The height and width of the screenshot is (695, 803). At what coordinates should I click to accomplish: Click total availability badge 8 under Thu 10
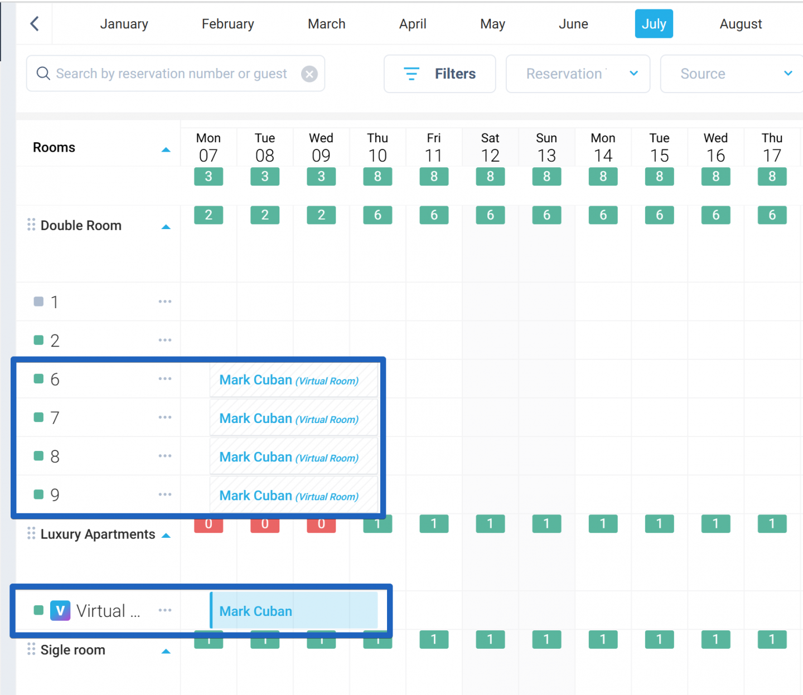[x=378, y=176]
